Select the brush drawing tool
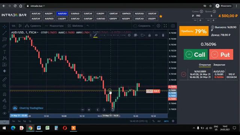This screenshot has width=240, height=135. (4, 46)
